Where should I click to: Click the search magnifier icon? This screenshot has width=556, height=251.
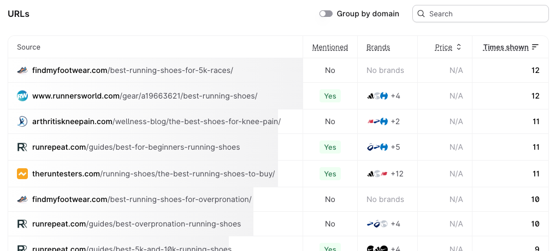pos(421,14)
